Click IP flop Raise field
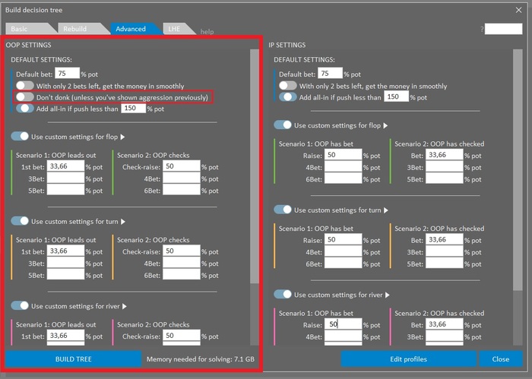The height and width of the screenshot is (379, 532). tap(343, 155)
